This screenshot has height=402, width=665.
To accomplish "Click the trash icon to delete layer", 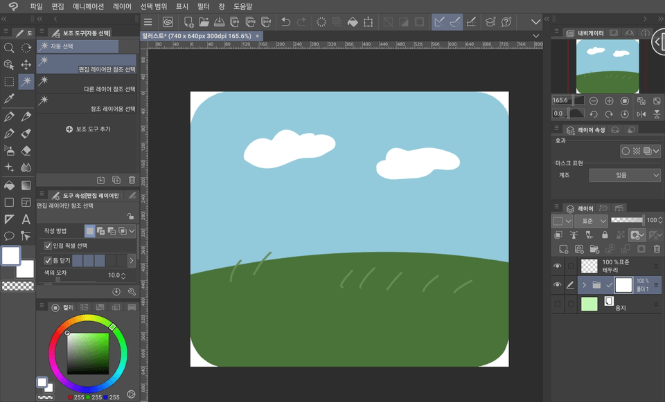I will click(x=657, y=249).
